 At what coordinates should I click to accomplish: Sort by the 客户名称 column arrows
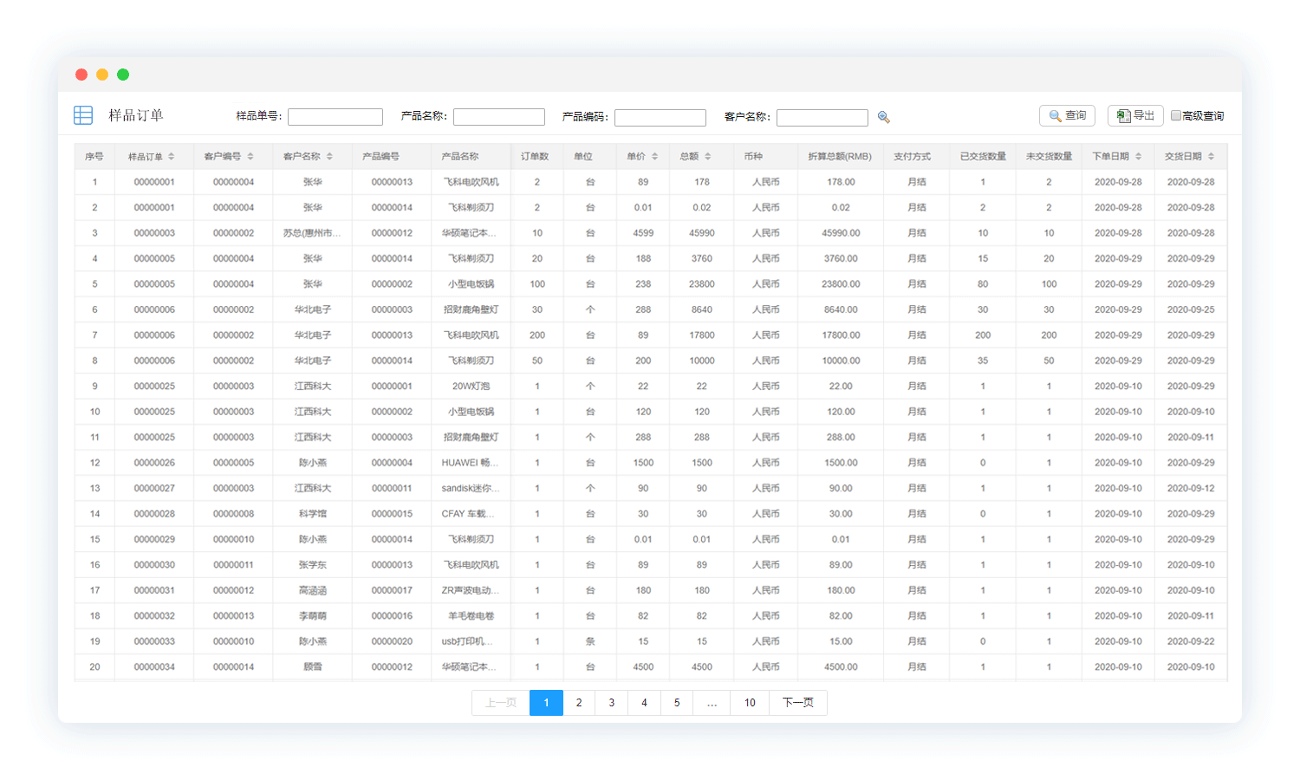329,157
